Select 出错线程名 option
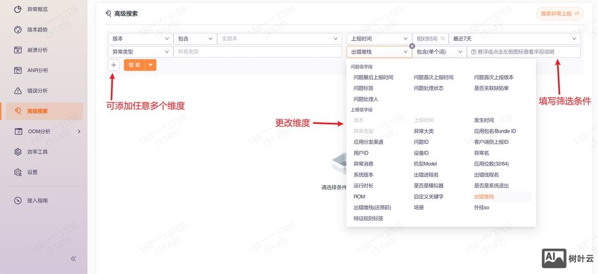 coord(487,175)
